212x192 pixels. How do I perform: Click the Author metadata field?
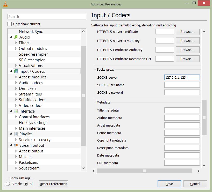pyautogui.click(x=182, y=118)
